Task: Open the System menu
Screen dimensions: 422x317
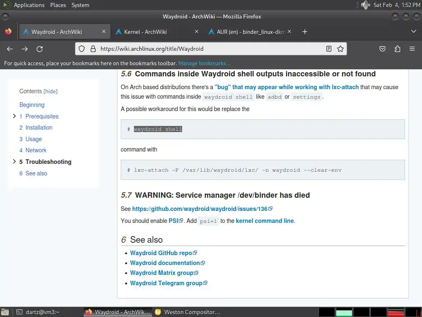Action: (x=80, y=5)
